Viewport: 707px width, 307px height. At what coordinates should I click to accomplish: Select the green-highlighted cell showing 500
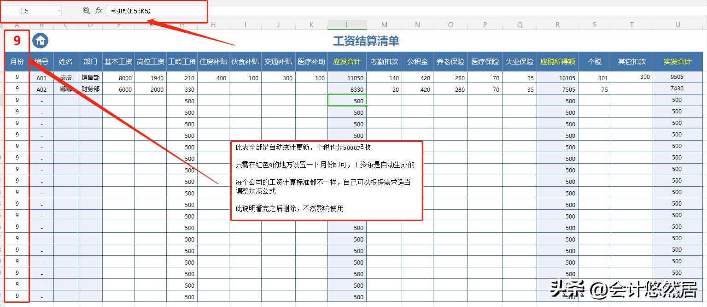pos(347,100)
